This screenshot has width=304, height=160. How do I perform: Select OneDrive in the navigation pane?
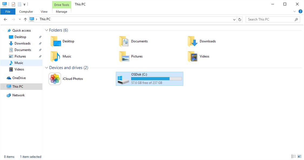(19, 78)
